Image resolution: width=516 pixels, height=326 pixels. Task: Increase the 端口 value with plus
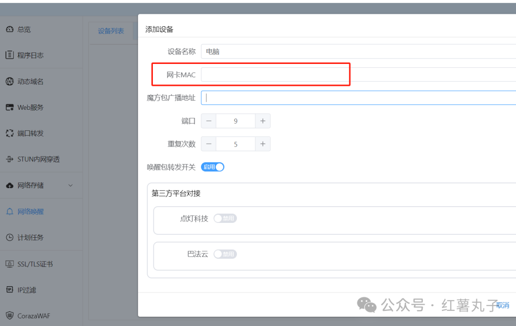click(263, 121)
